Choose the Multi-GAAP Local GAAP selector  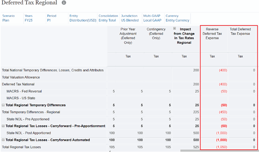point(152,21)
